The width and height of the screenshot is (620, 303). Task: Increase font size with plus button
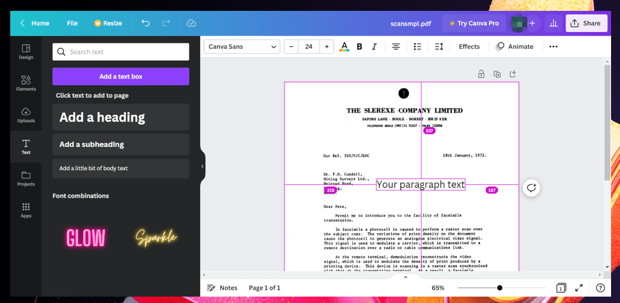327,47
